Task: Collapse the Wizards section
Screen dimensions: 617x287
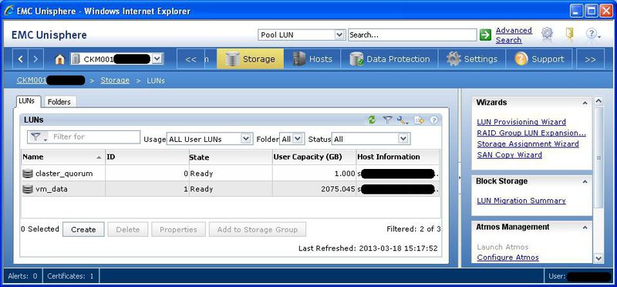Action: pyautogui.click(x=585, y=103)
